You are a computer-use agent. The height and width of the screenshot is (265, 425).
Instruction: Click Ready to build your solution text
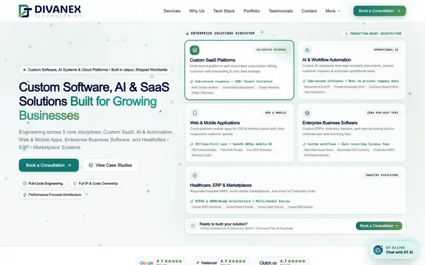pyautogui.click(x=223, y=224)
